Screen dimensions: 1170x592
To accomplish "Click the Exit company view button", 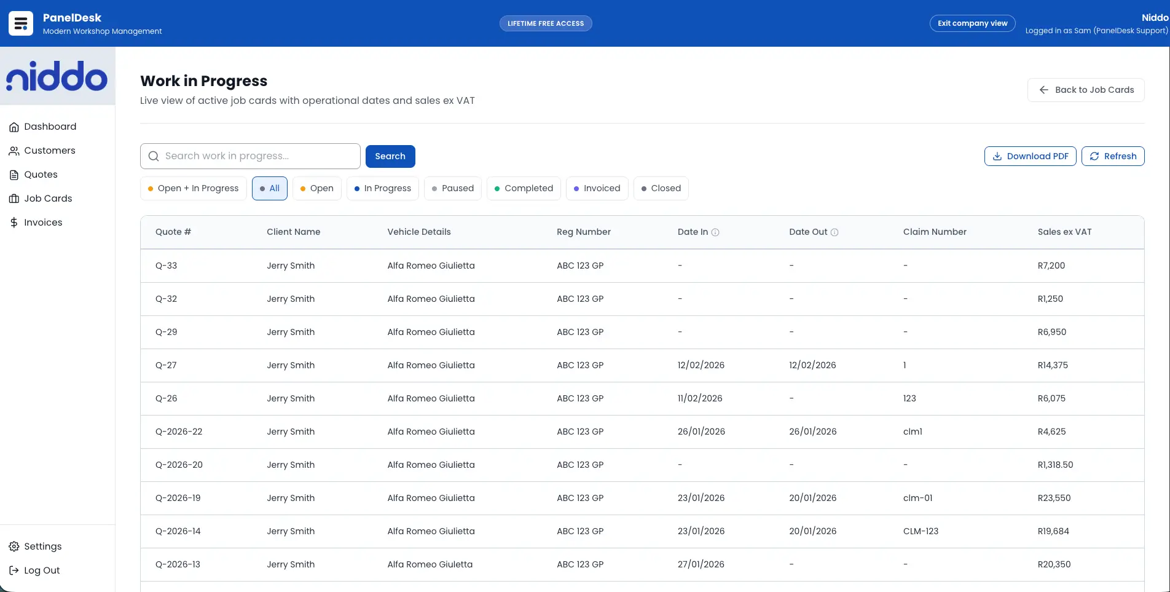I will [972, 23].
